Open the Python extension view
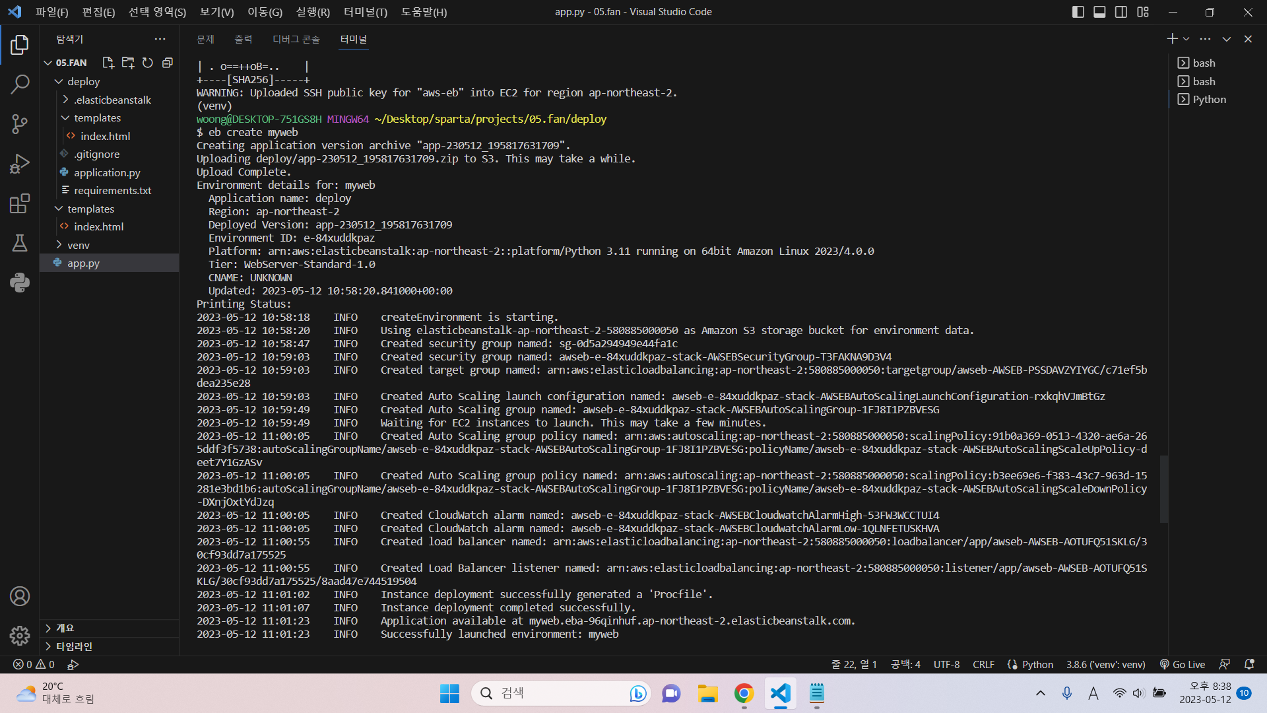Image resolution: width=1267 pixels, height=713 pixels. [x=20, y=283]
